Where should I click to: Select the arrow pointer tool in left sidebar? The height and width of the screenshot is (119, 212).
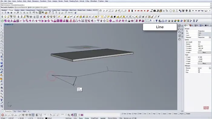point(2,26)
